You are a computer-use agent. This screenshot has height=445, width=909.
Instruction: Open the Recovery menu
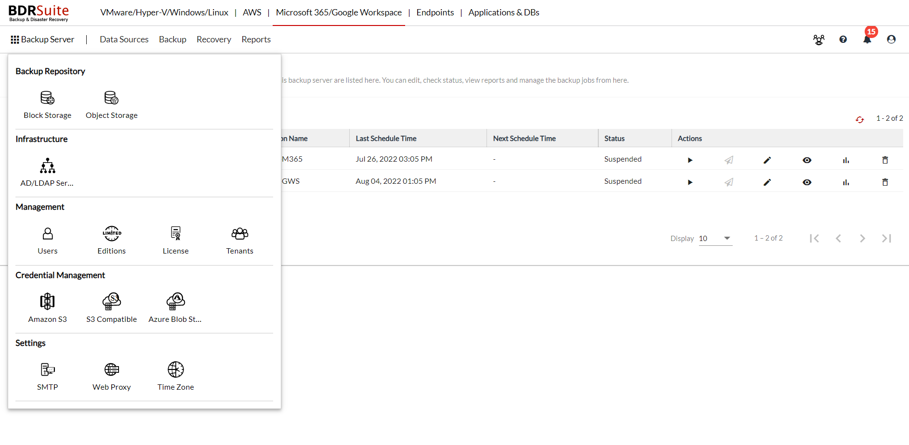214,39
